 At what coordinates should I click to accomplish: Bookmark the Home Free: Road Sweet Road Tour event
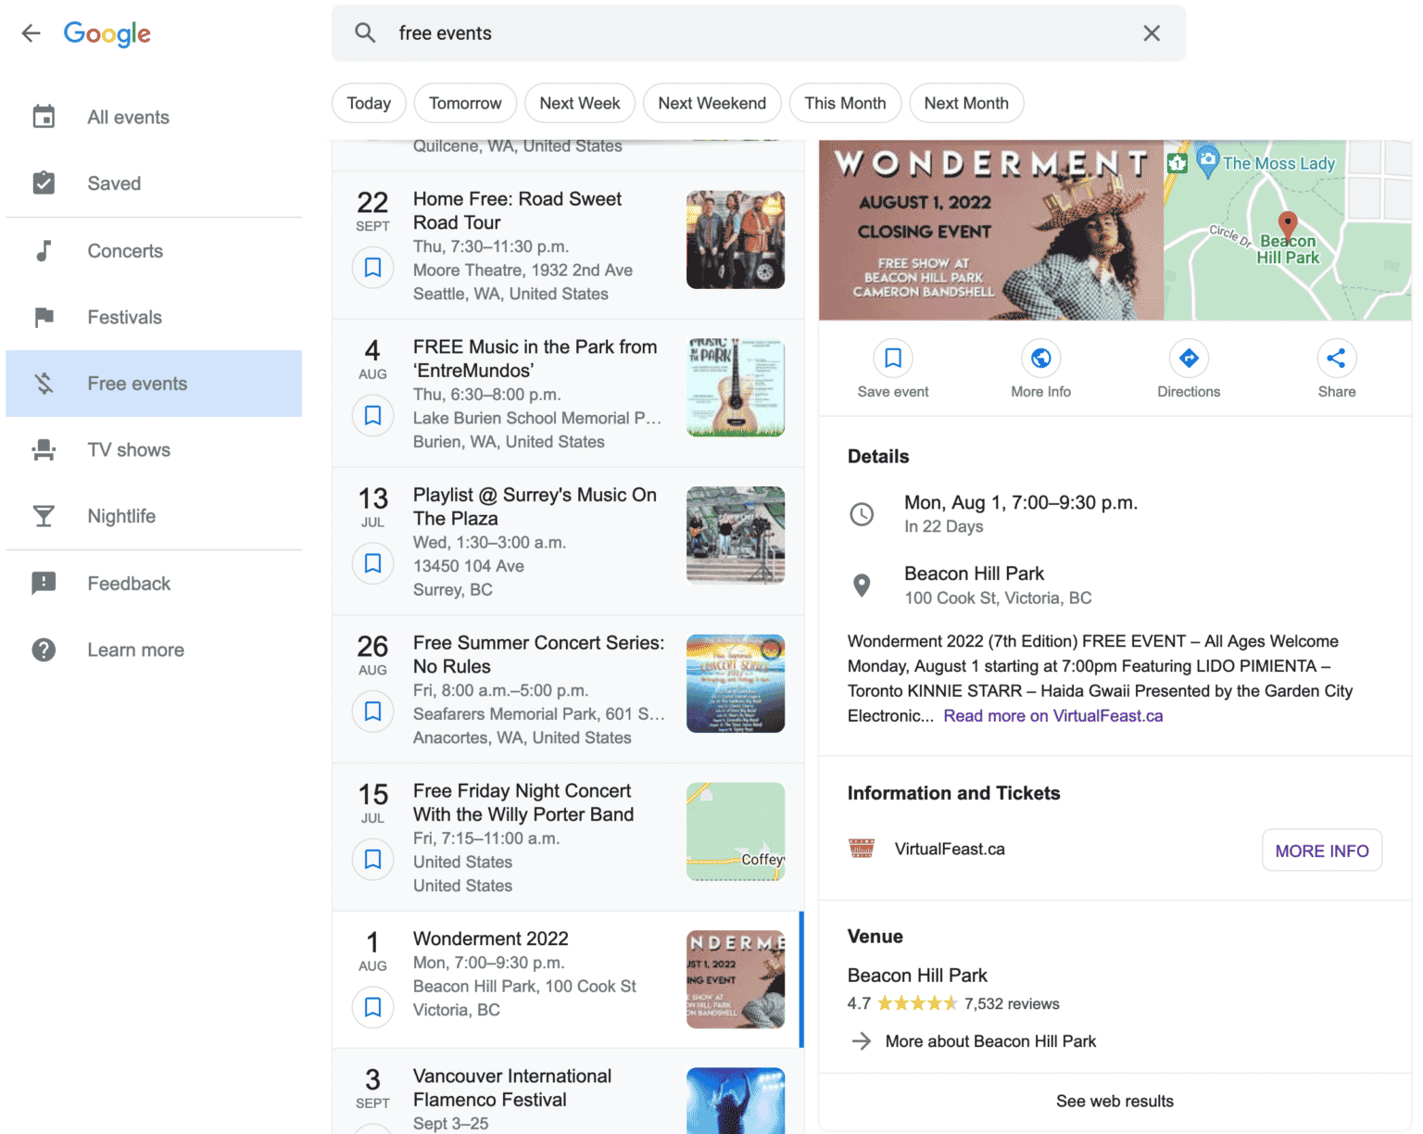(x=372, y=267)
